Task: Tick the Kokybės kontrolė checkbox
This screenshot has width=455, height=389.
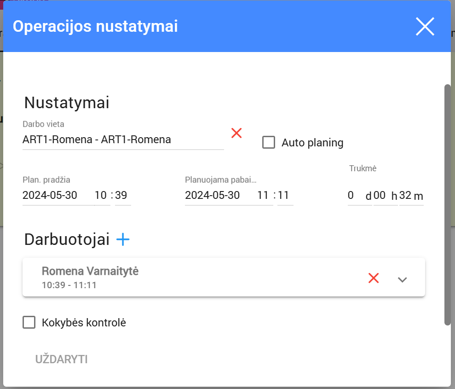Action: (29, 323)
